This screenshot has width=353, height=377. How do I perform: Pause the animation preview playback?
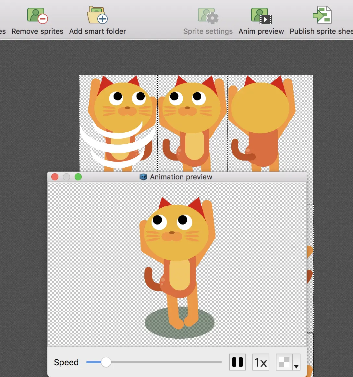[x=237, y=362]
